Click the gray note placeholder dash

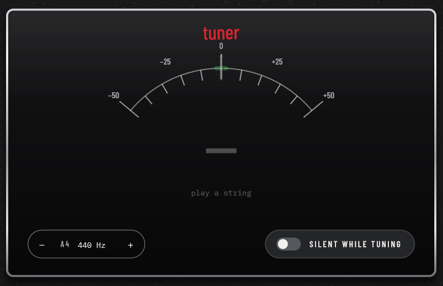pyautogui.click(x=221, y=151)
